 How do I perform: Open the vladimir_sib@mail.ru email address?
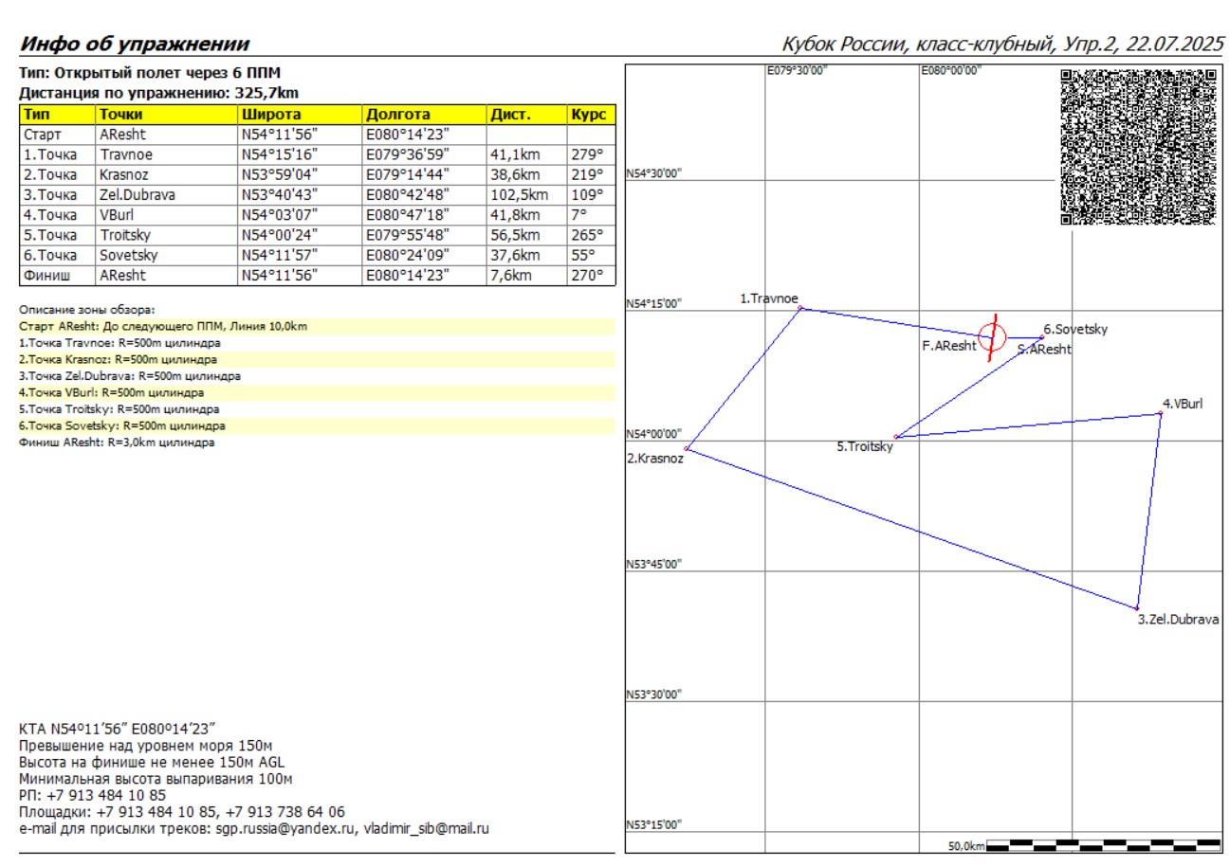click(427, 828)
